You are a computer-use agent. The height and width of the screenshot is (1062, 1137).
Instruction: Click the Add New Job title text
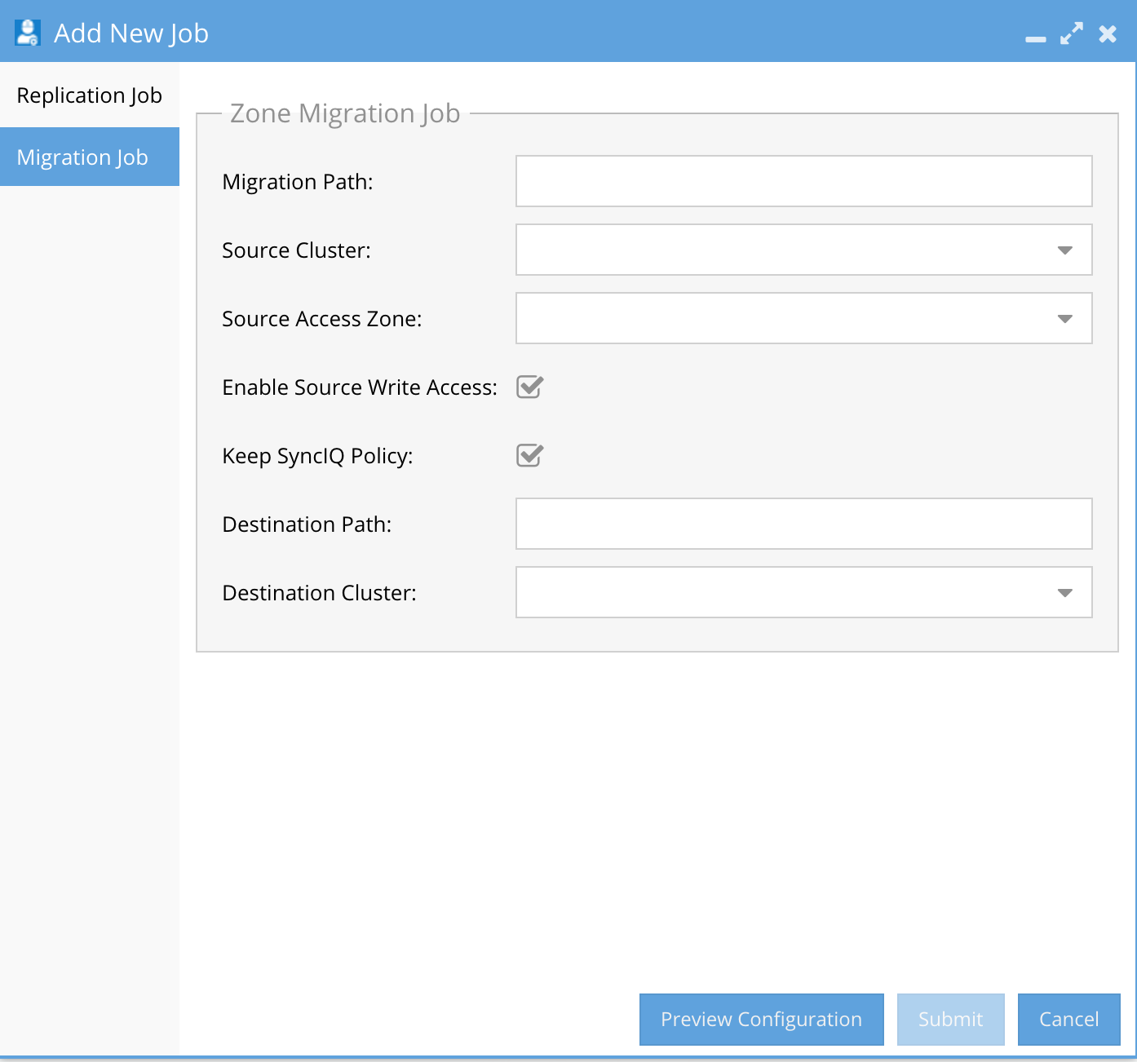[131, 33]
